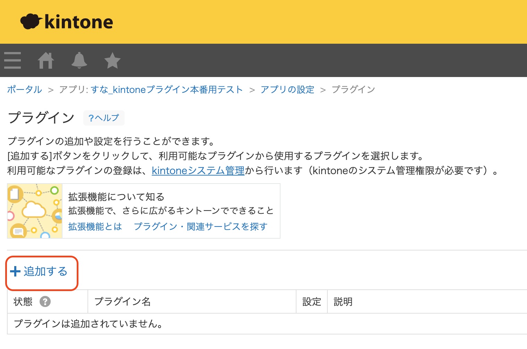Screen dimensions: 527x349
Task: Open プラグイン・関連サービスを探す link
Action: click(x=201, y=227)
